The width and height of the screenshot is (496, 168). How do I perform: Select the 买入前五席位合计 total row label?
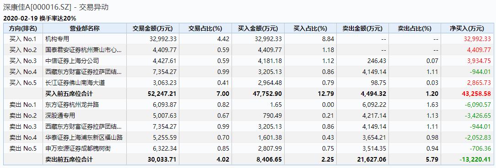point(69,94)
